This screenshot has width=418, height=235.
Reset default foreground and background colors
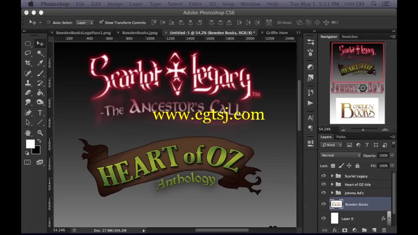click(27, 153)
